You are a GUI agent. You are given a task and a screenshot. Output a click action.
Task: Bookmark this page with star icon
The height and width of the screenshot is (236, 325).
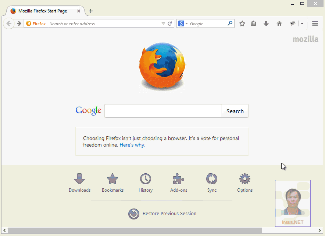coord(242,23)
